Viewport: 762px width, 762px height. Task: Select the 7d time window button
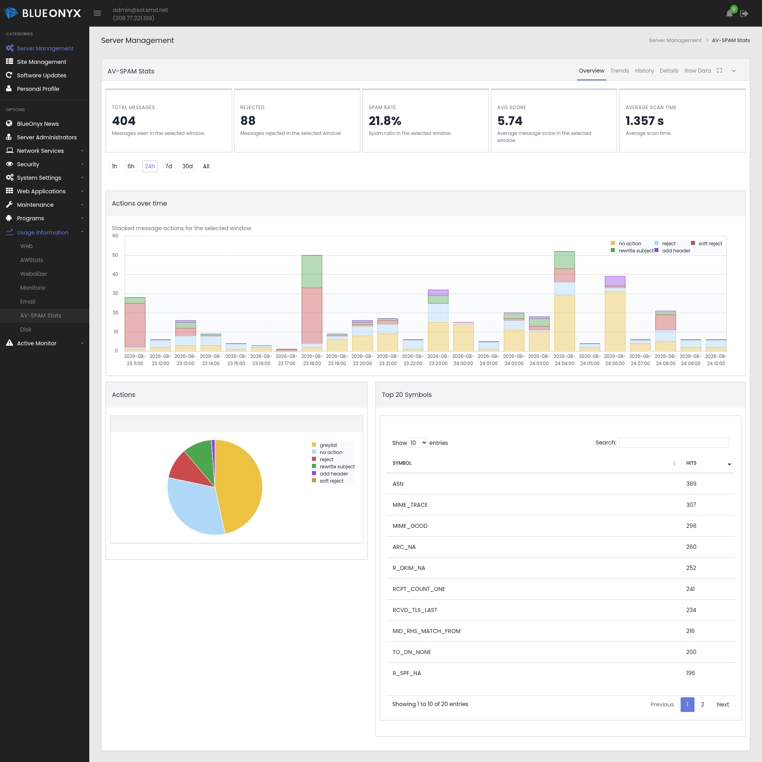tap(169, 166)
